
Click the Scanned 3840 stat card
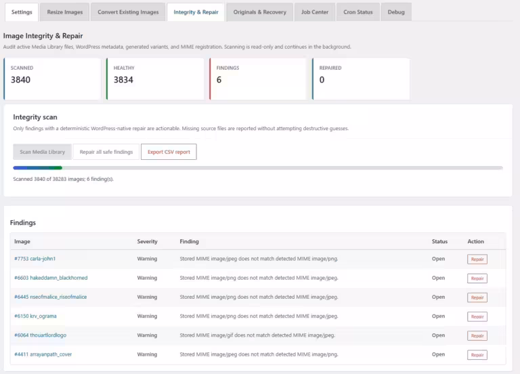(x=52, y=79)
